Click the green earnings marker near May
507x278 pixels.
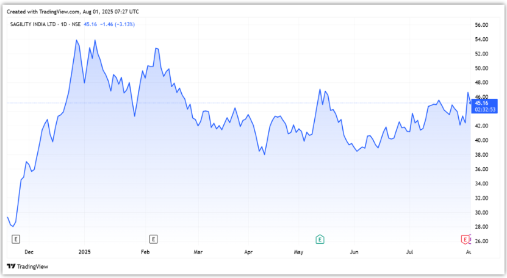point(319,238)
